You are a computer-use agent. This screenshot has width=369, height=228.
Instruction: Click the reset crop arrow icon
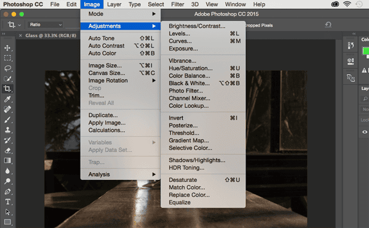[x=328, y=25]
